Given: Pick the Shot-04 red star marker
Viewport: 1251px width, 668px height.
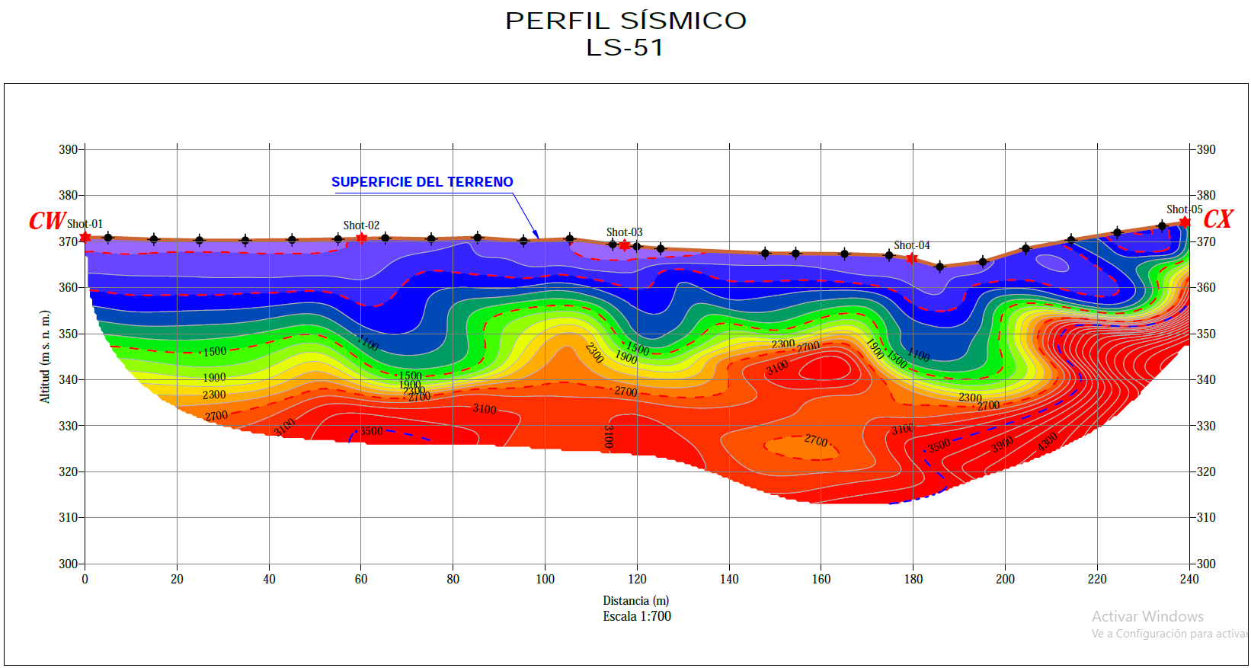Looking at the screenshot, I should pyautogui.click(x=911, y=259).
